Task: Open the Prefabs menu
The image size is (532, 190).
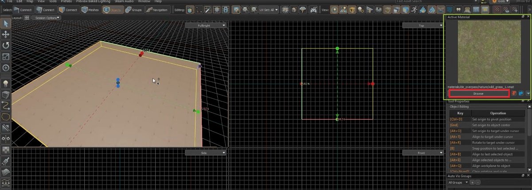Action: (66, 2)
